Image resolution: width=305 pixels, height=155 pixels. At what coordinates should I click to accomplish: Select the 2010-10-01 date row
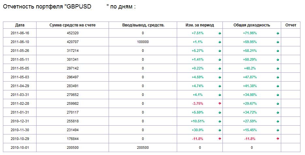(20, 147)
